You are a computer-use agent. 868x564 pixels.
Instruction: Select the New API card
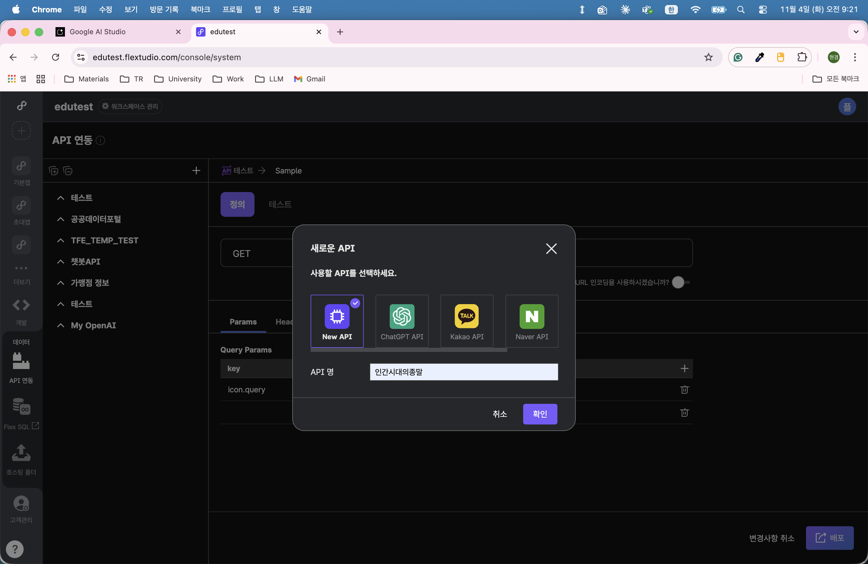337,321
